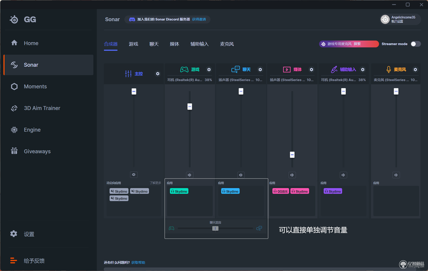Click the 麦克风 microphone channel icon
Image resolution: width=428 pixels, height=271 pixels.
pyautogui.click(x=388, y=69)
